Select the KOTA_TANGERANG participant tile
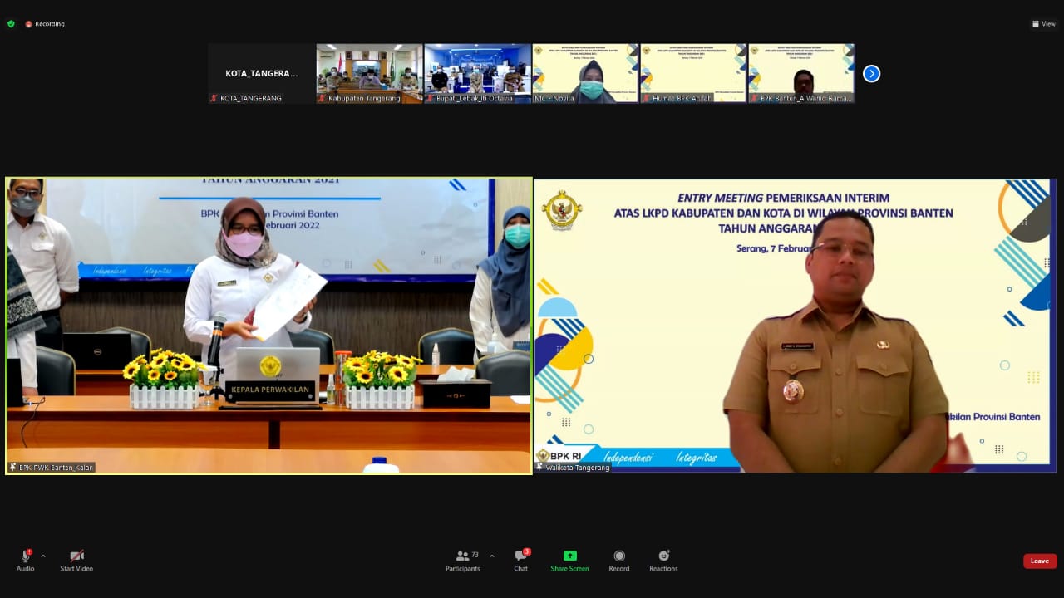Screen dimensions: 1064x598 point(261,73)
